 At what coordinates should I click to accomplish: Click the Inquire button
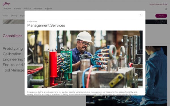coord(161,16)
